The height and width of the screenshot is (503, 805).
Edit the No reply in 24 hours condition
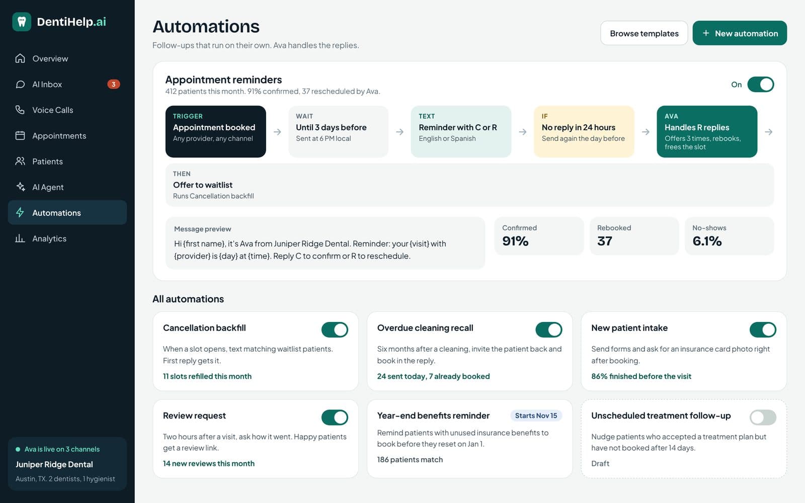point(584,131)
